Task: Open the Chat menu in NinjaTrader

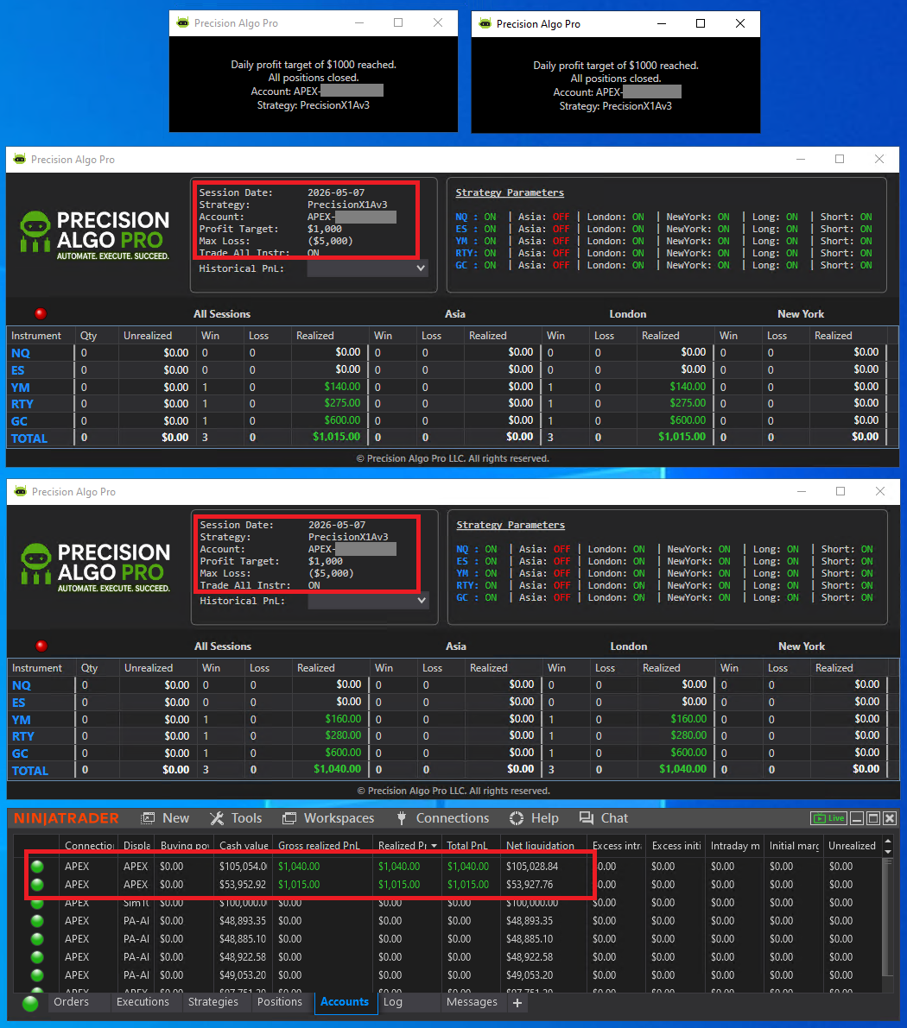Action: coord(604,818)
